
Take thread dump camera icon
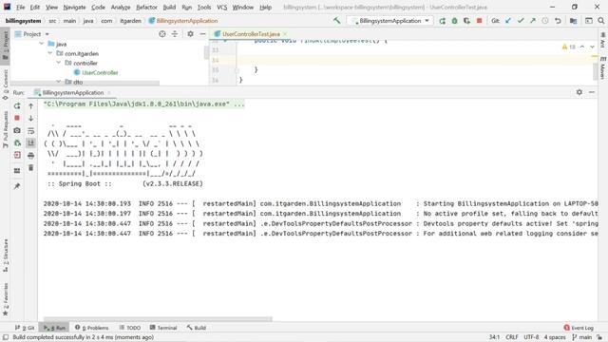click(17, 131)
